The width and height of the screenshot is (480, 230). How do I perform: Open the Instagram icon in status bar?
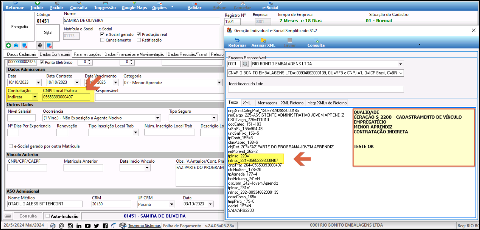(70, 226)
